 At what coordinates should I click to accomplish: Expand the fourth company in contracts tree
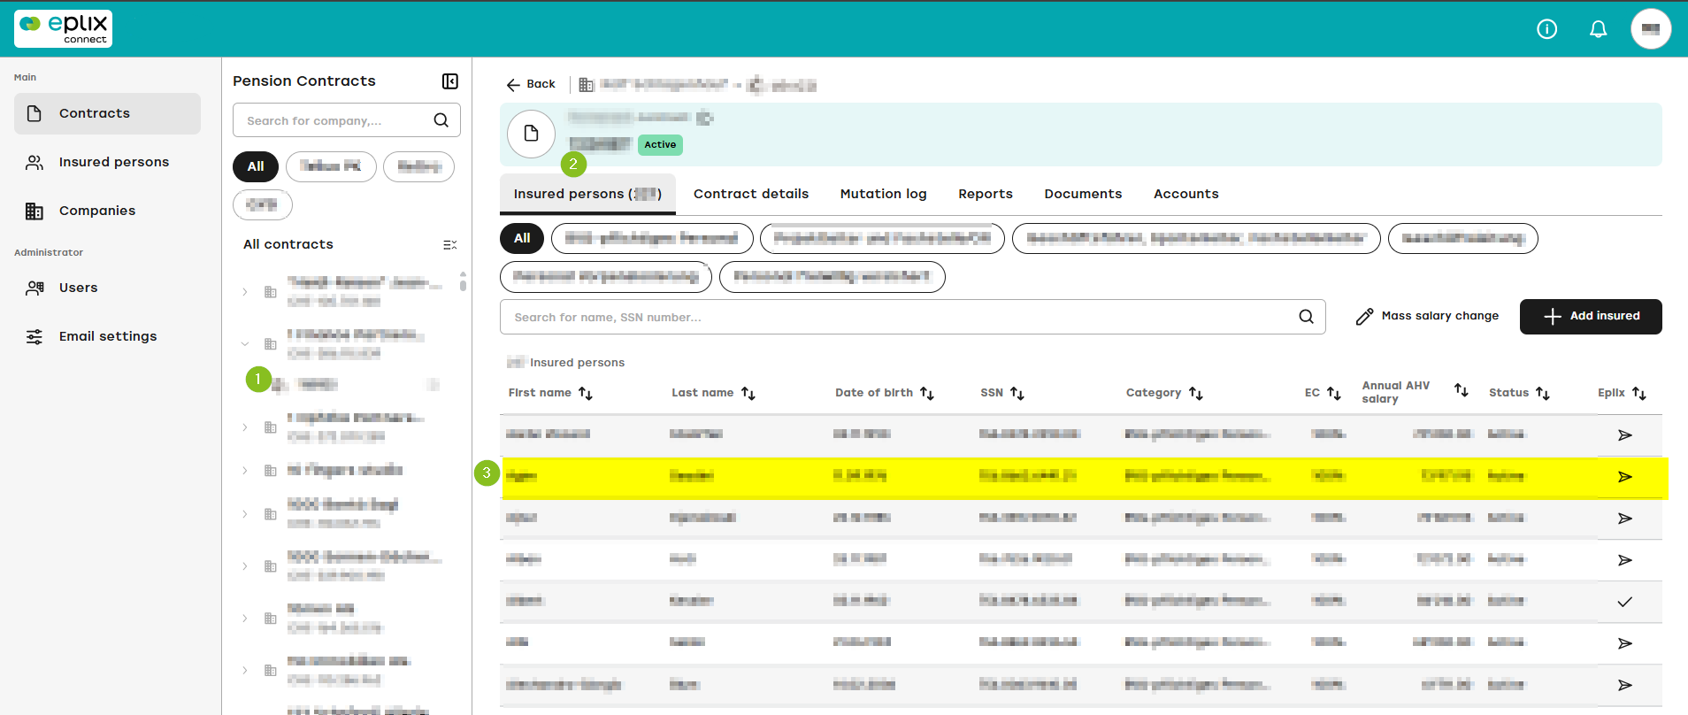pyautogui.click(x=245, y=471)
